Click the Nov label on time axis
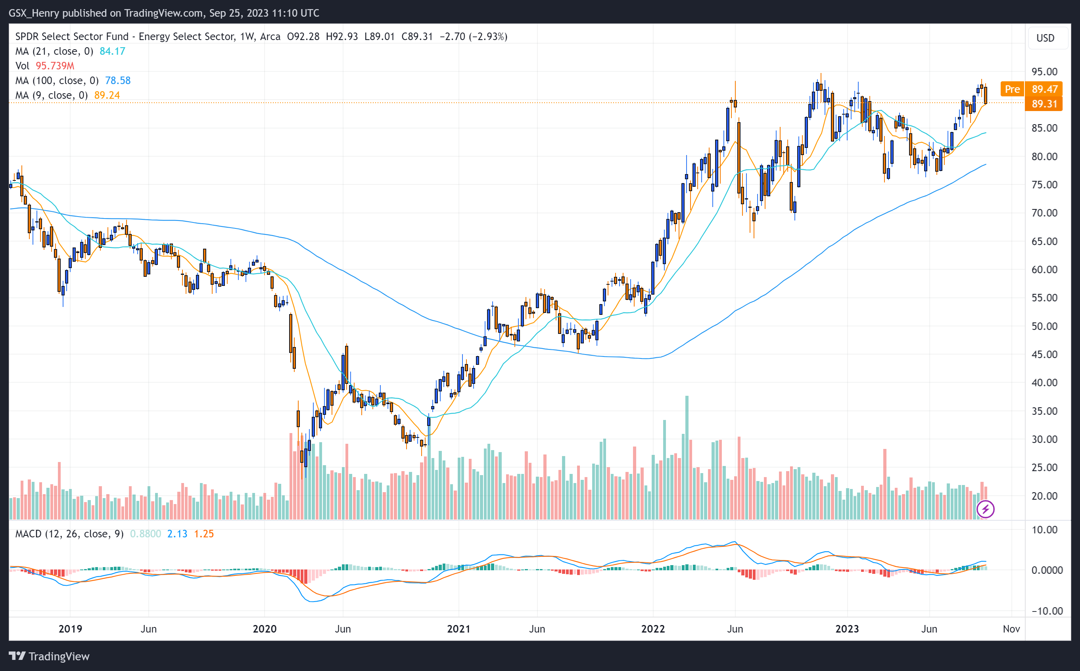Image resolution: width=1080 pixels, height=671 pixels. [1011, 629]
